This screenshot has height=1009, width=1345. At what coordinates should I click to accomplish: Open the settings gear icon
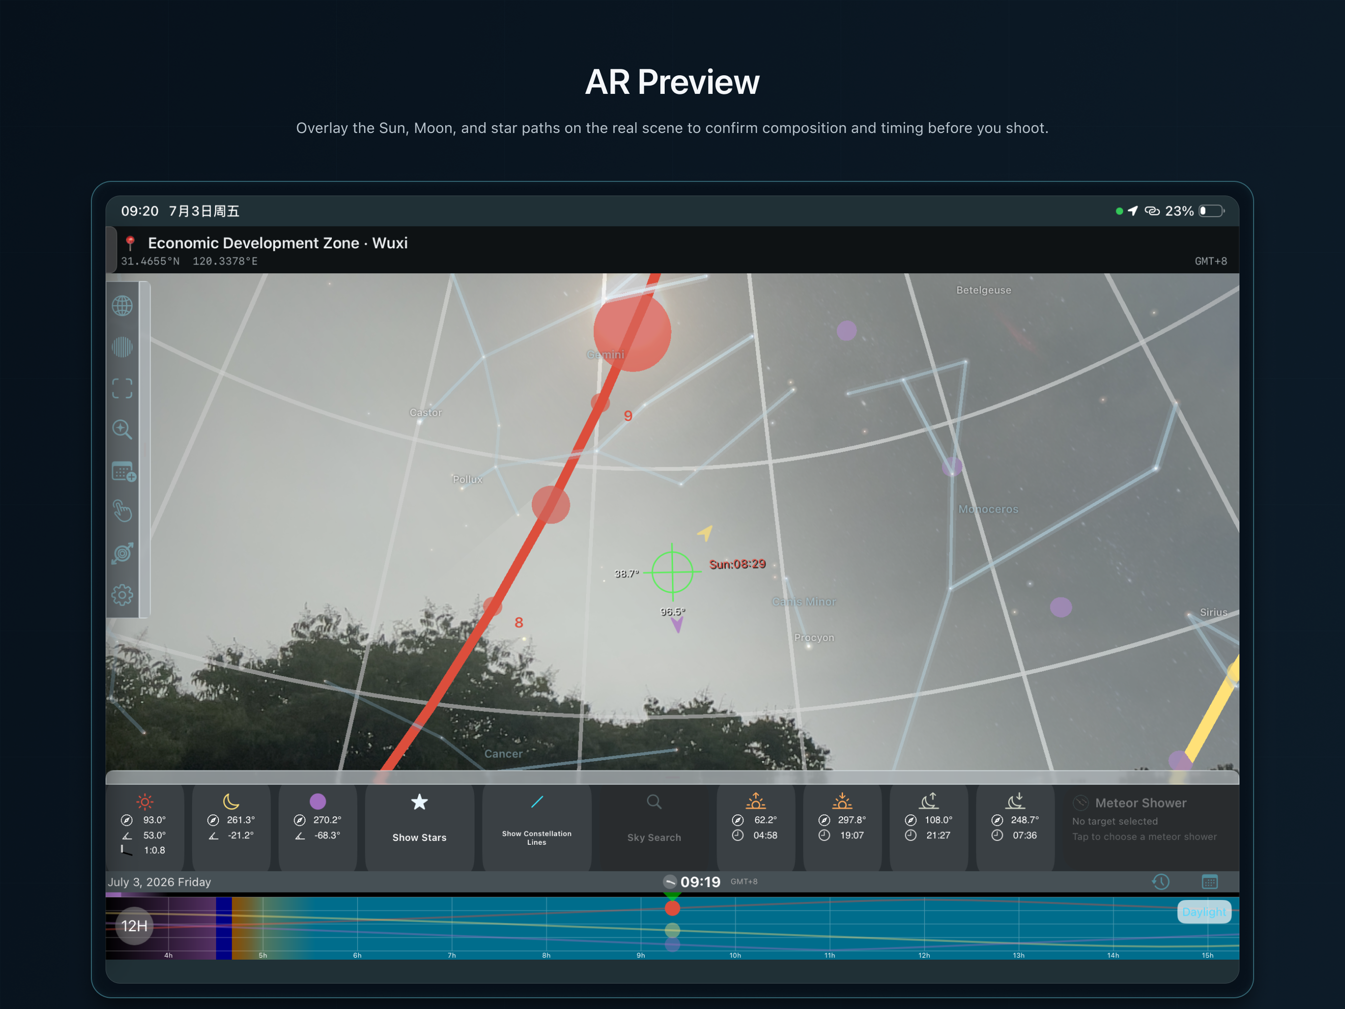pyautogui.click(x=122, y=595)
